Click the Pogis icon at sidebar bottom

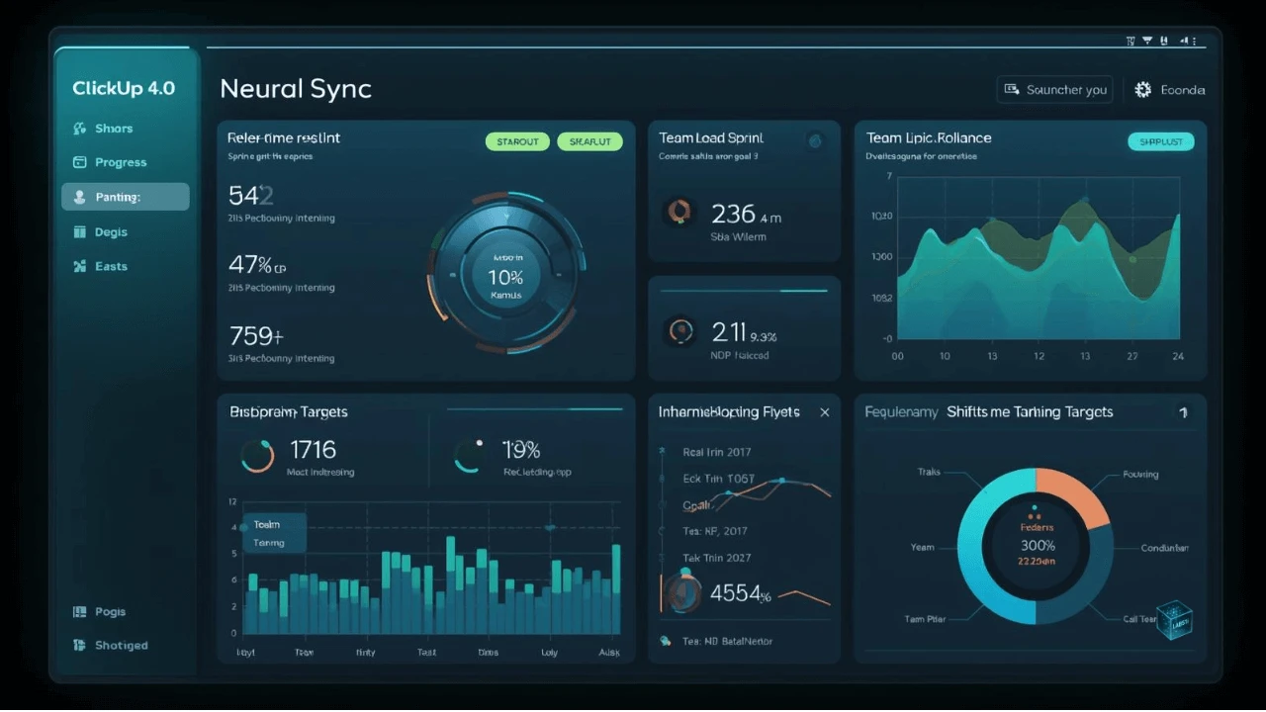tap(80, 612)
